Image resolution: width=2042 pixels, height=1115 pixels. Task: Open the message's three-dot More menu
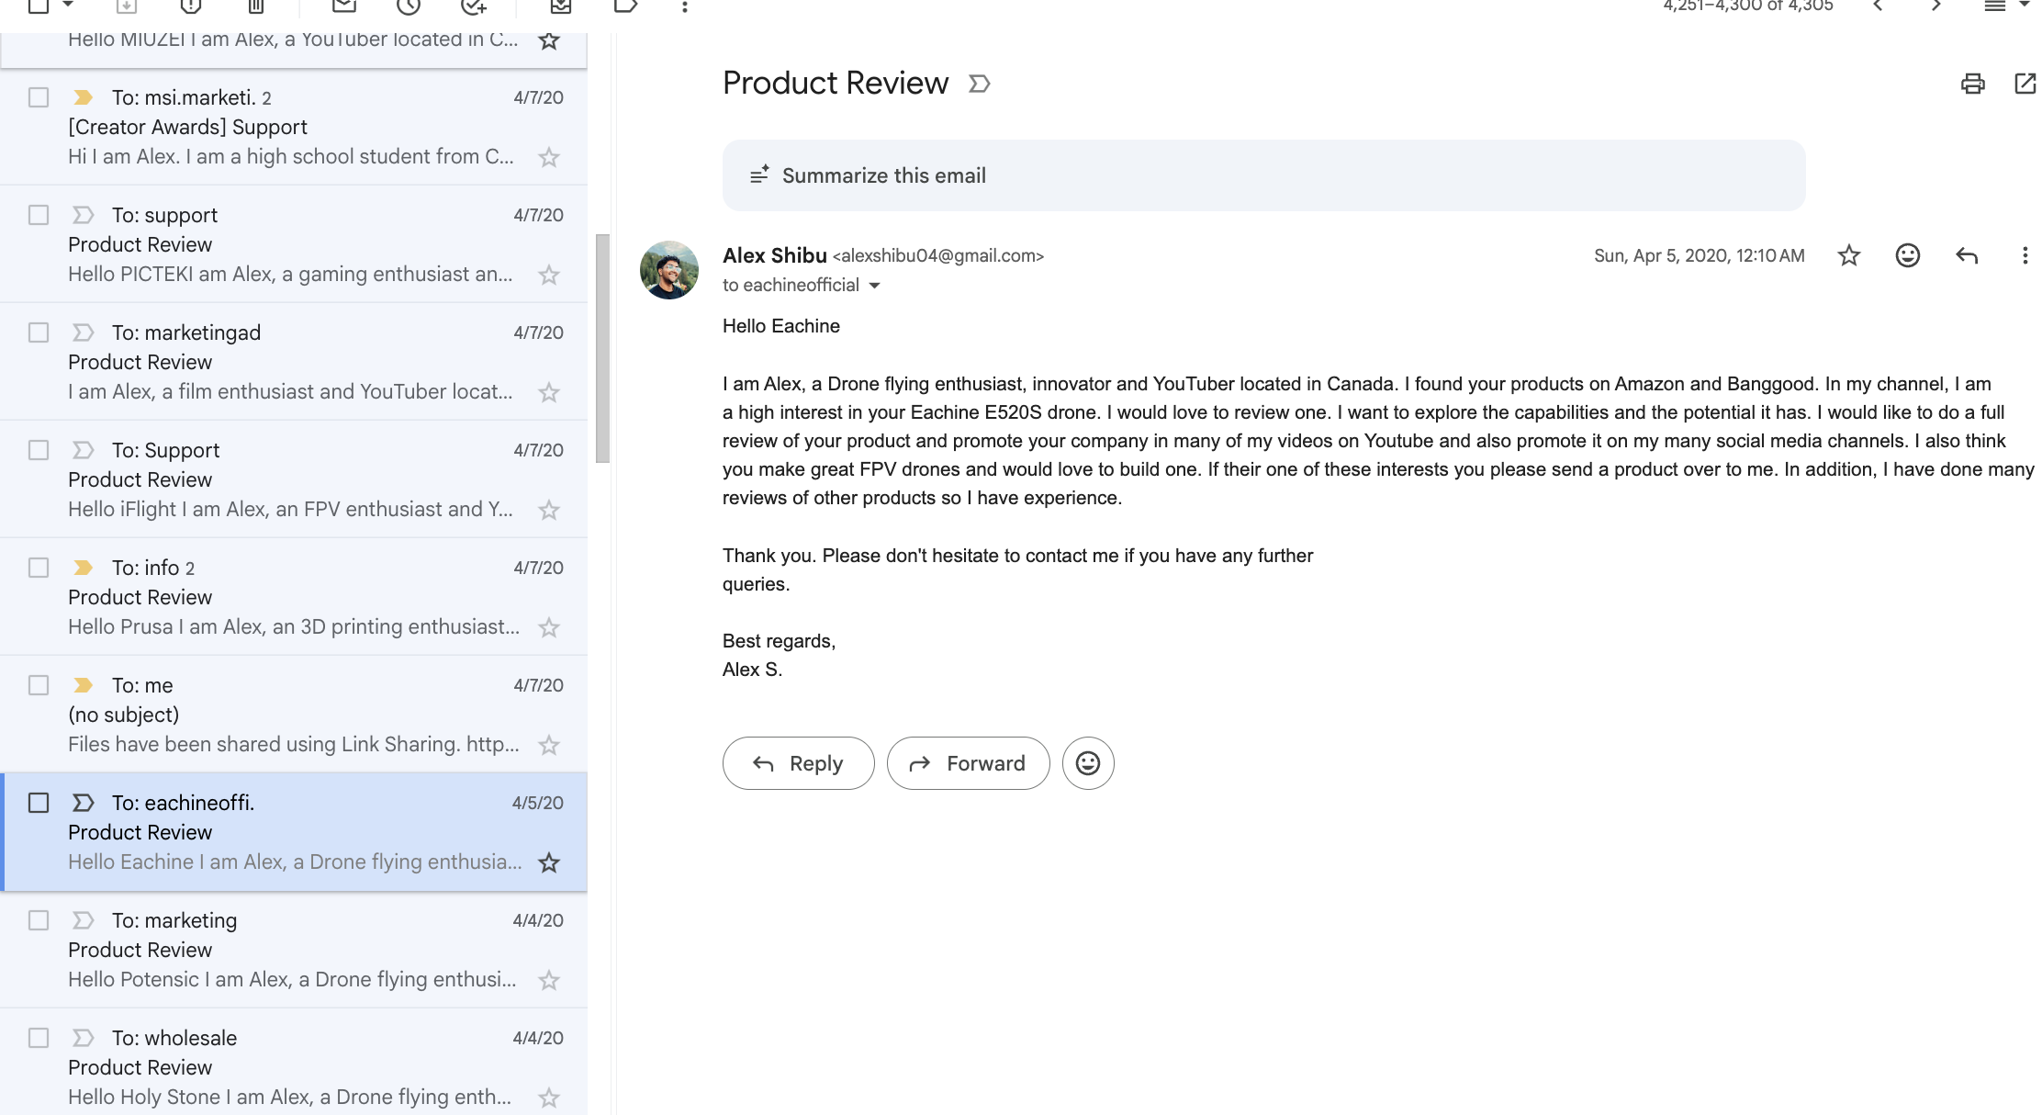[2025, 255]
